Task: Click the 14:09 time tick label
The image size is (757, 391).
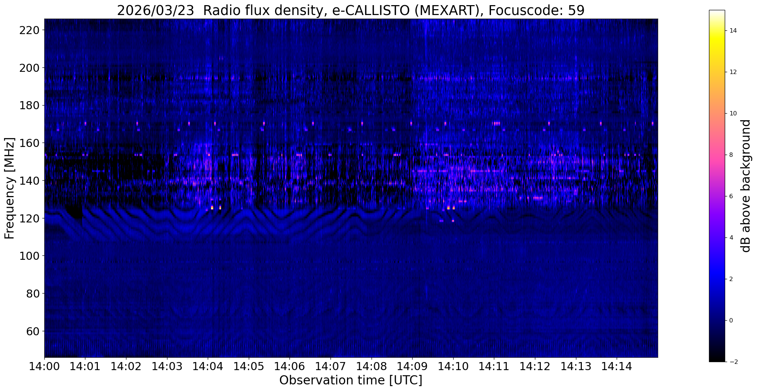Action: pyautogui.click(x=413, y=366)
